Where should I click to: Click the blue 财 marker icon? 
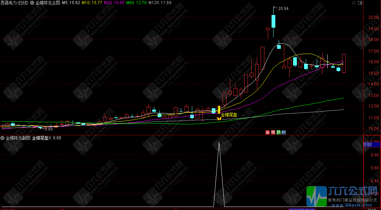point(284,132)
